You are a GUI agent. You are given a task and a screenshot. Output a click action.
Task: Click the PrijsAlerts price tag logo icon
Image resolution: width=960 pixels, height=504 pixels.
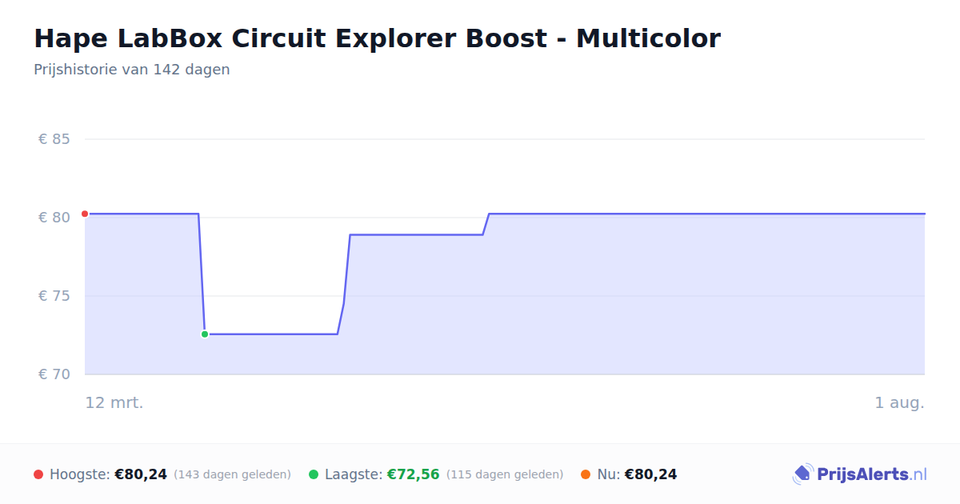click(x=803, y=474)
